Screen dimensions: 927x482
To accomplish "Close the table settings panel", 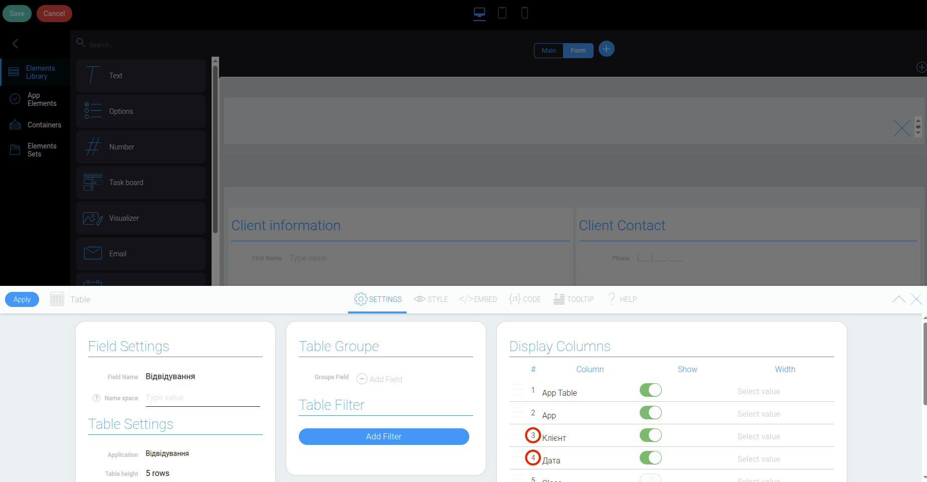I will tap(916, 299).
